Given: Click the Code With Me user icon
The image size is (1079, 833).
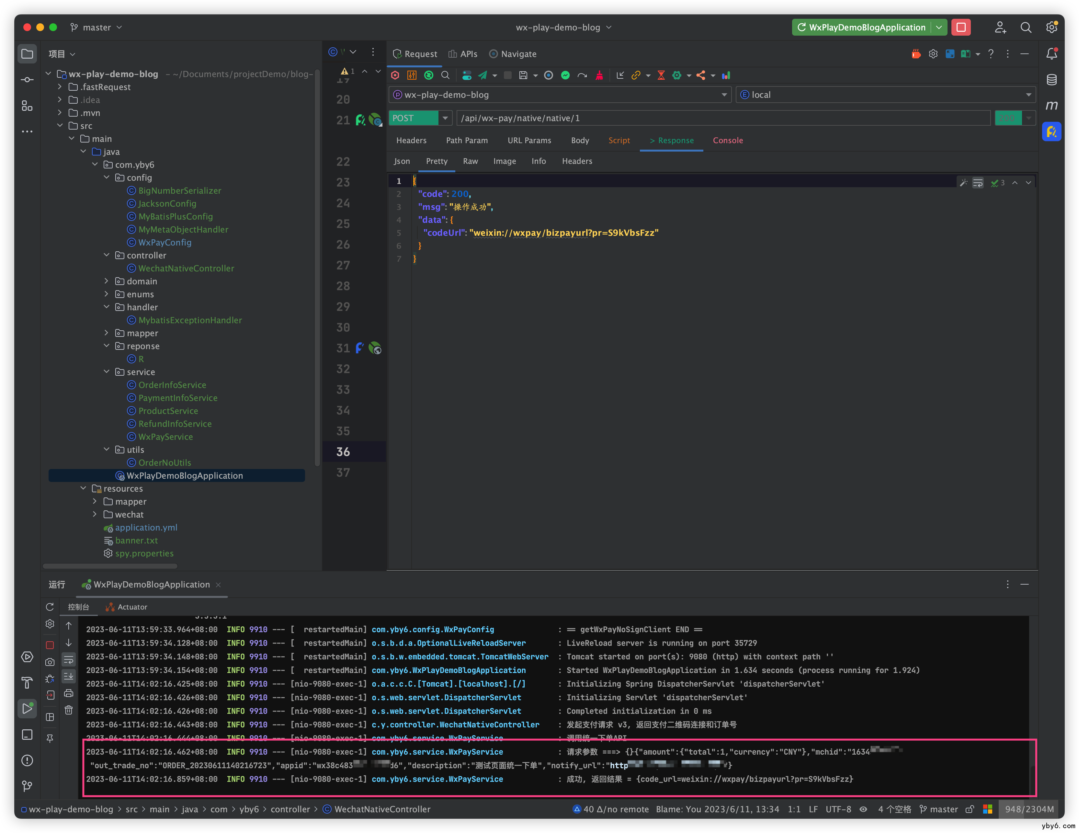Looking at the screenshot, I should pyautogui.click(x=1000, y=28).
